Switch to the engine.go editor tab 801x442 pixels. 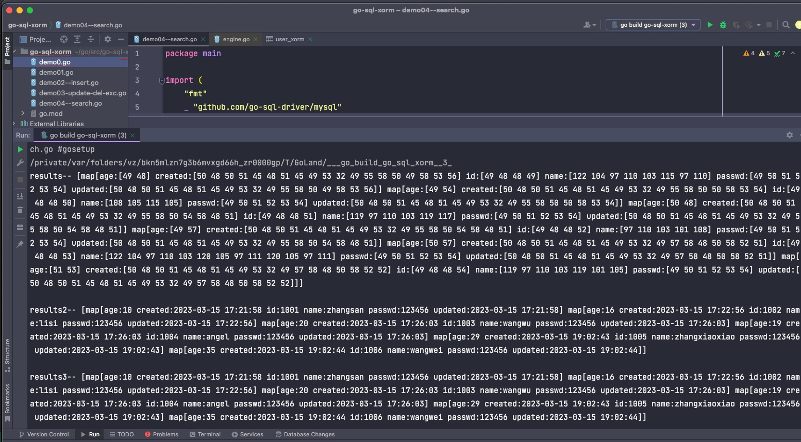236,39
